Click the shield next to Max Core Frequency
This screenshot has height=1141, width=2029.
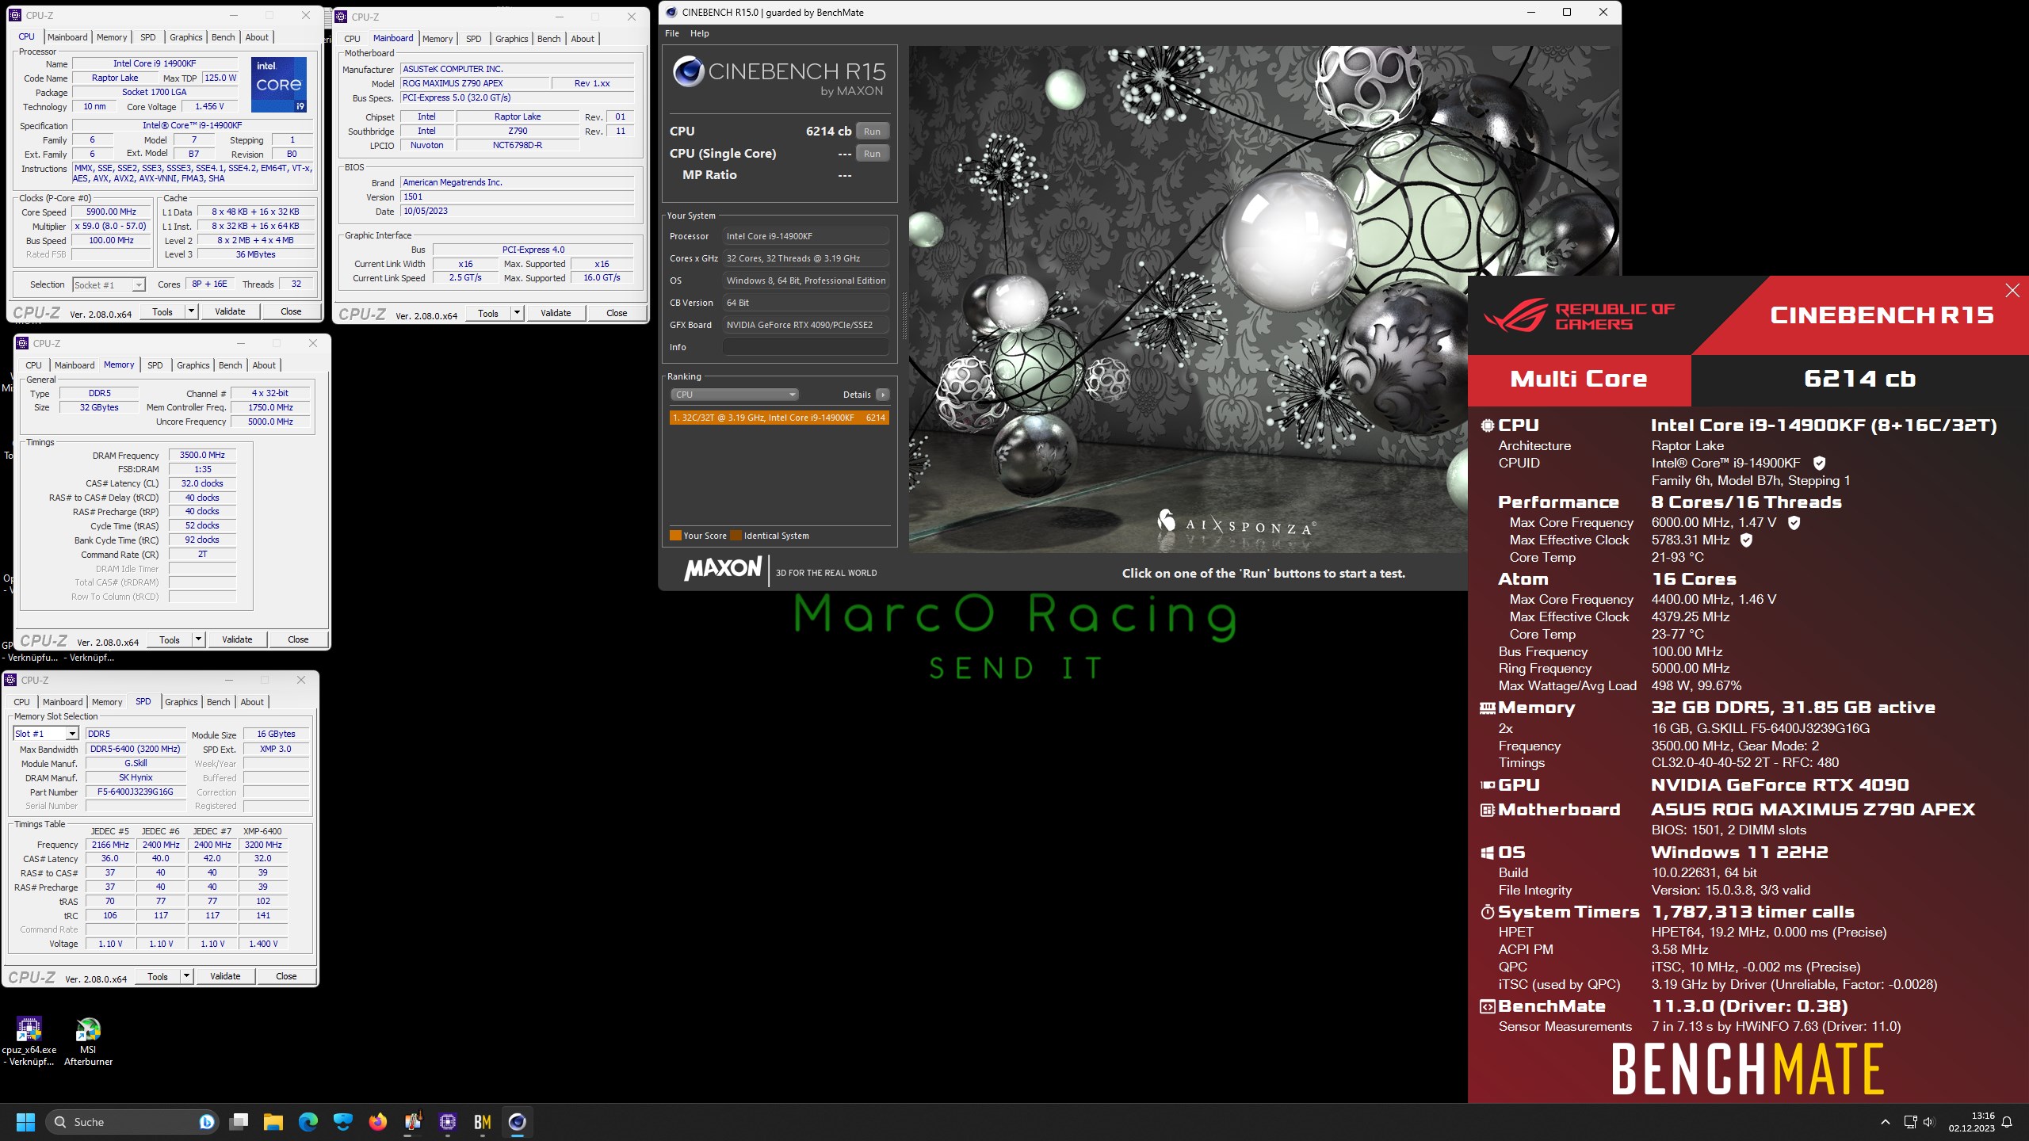pos(1794,522)
